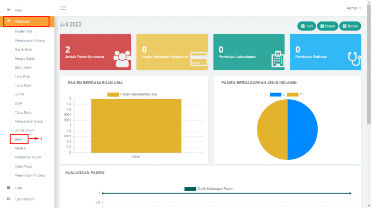Click credit card icon on Invoice card
The width and height of the screenshot is (371, 208).
pos(199,59)
